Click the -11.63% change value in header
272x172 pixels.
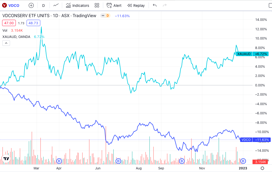tap(122, 16)
